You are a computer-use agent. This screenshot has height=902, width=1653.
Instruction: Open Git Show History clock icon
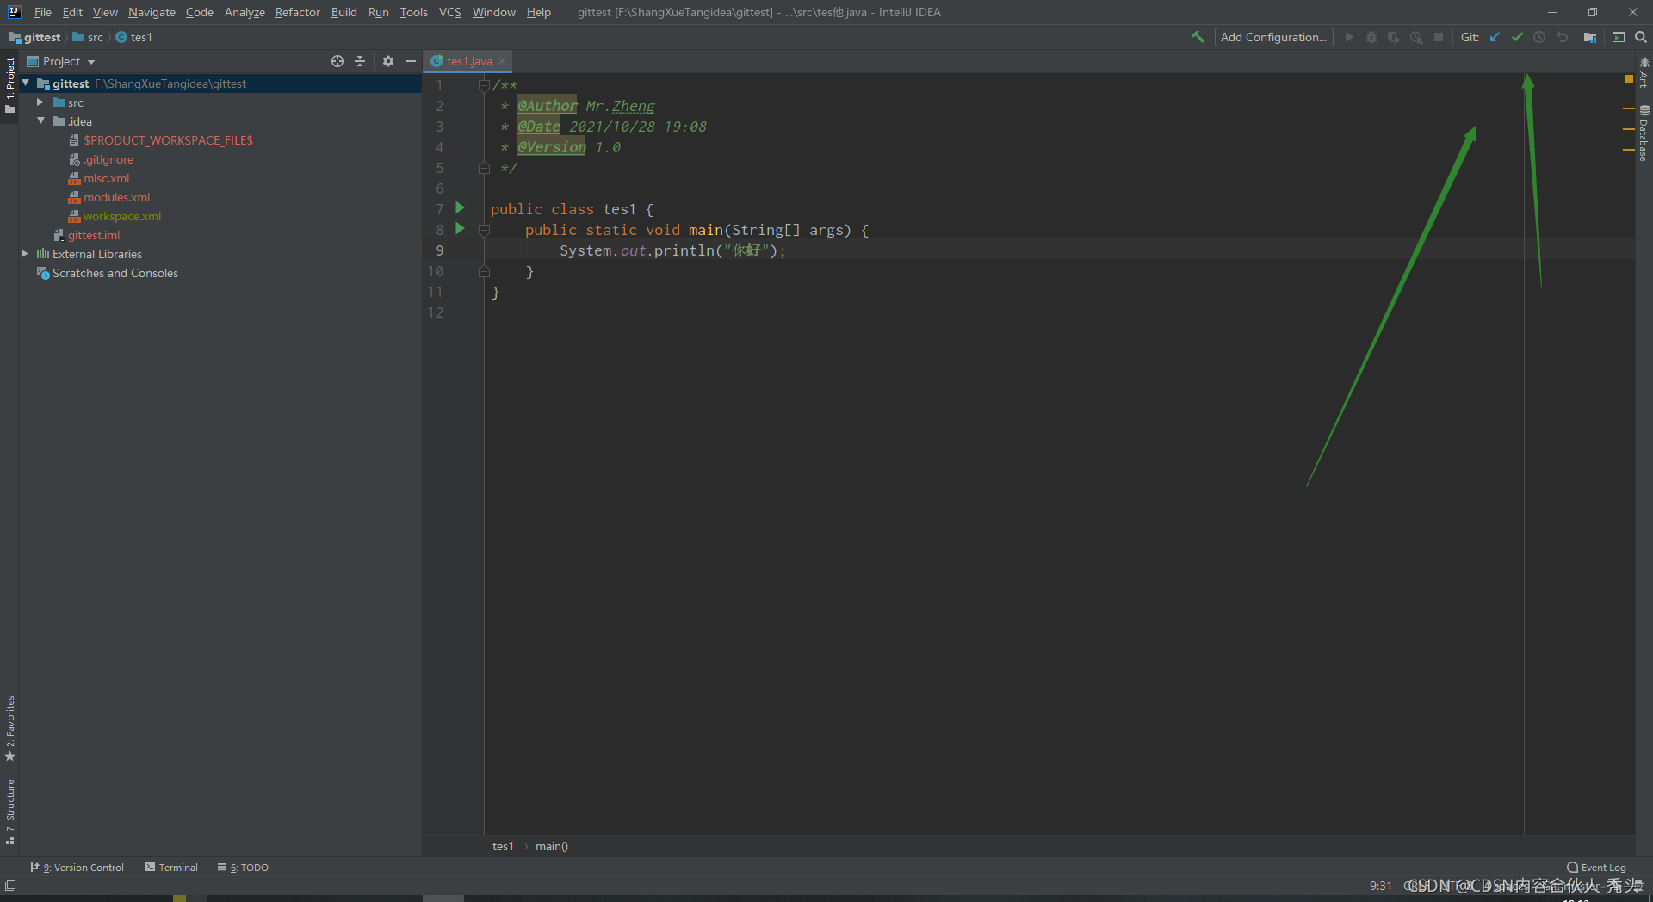pyautogui.click(x=1539, y=37)
